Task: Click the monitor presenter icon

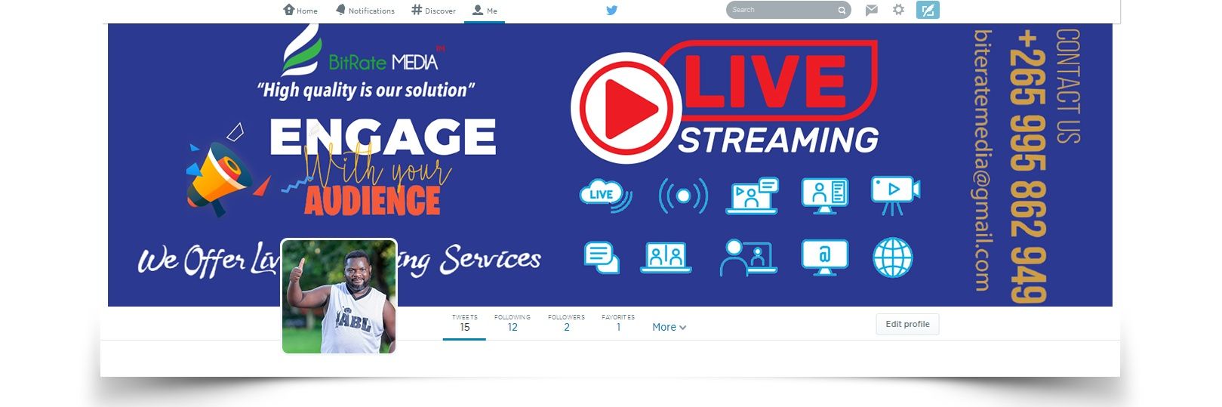Action: [824, 196]
